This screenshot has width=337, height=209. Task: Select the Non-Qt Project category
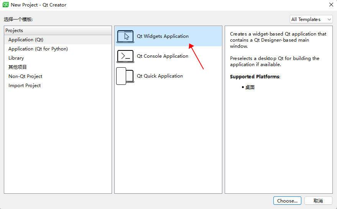58,76
